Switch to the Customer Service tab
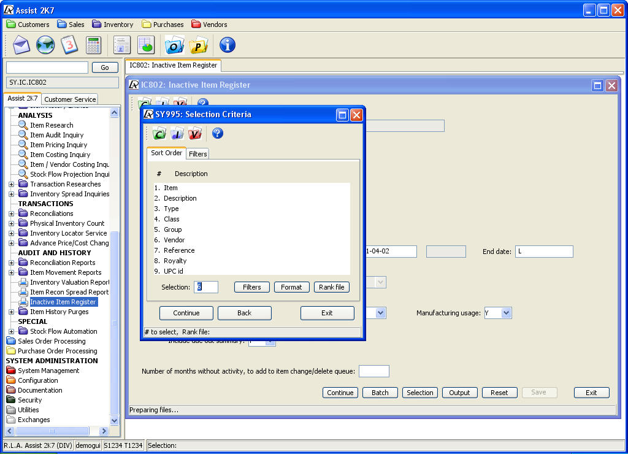 click(70, 99)
